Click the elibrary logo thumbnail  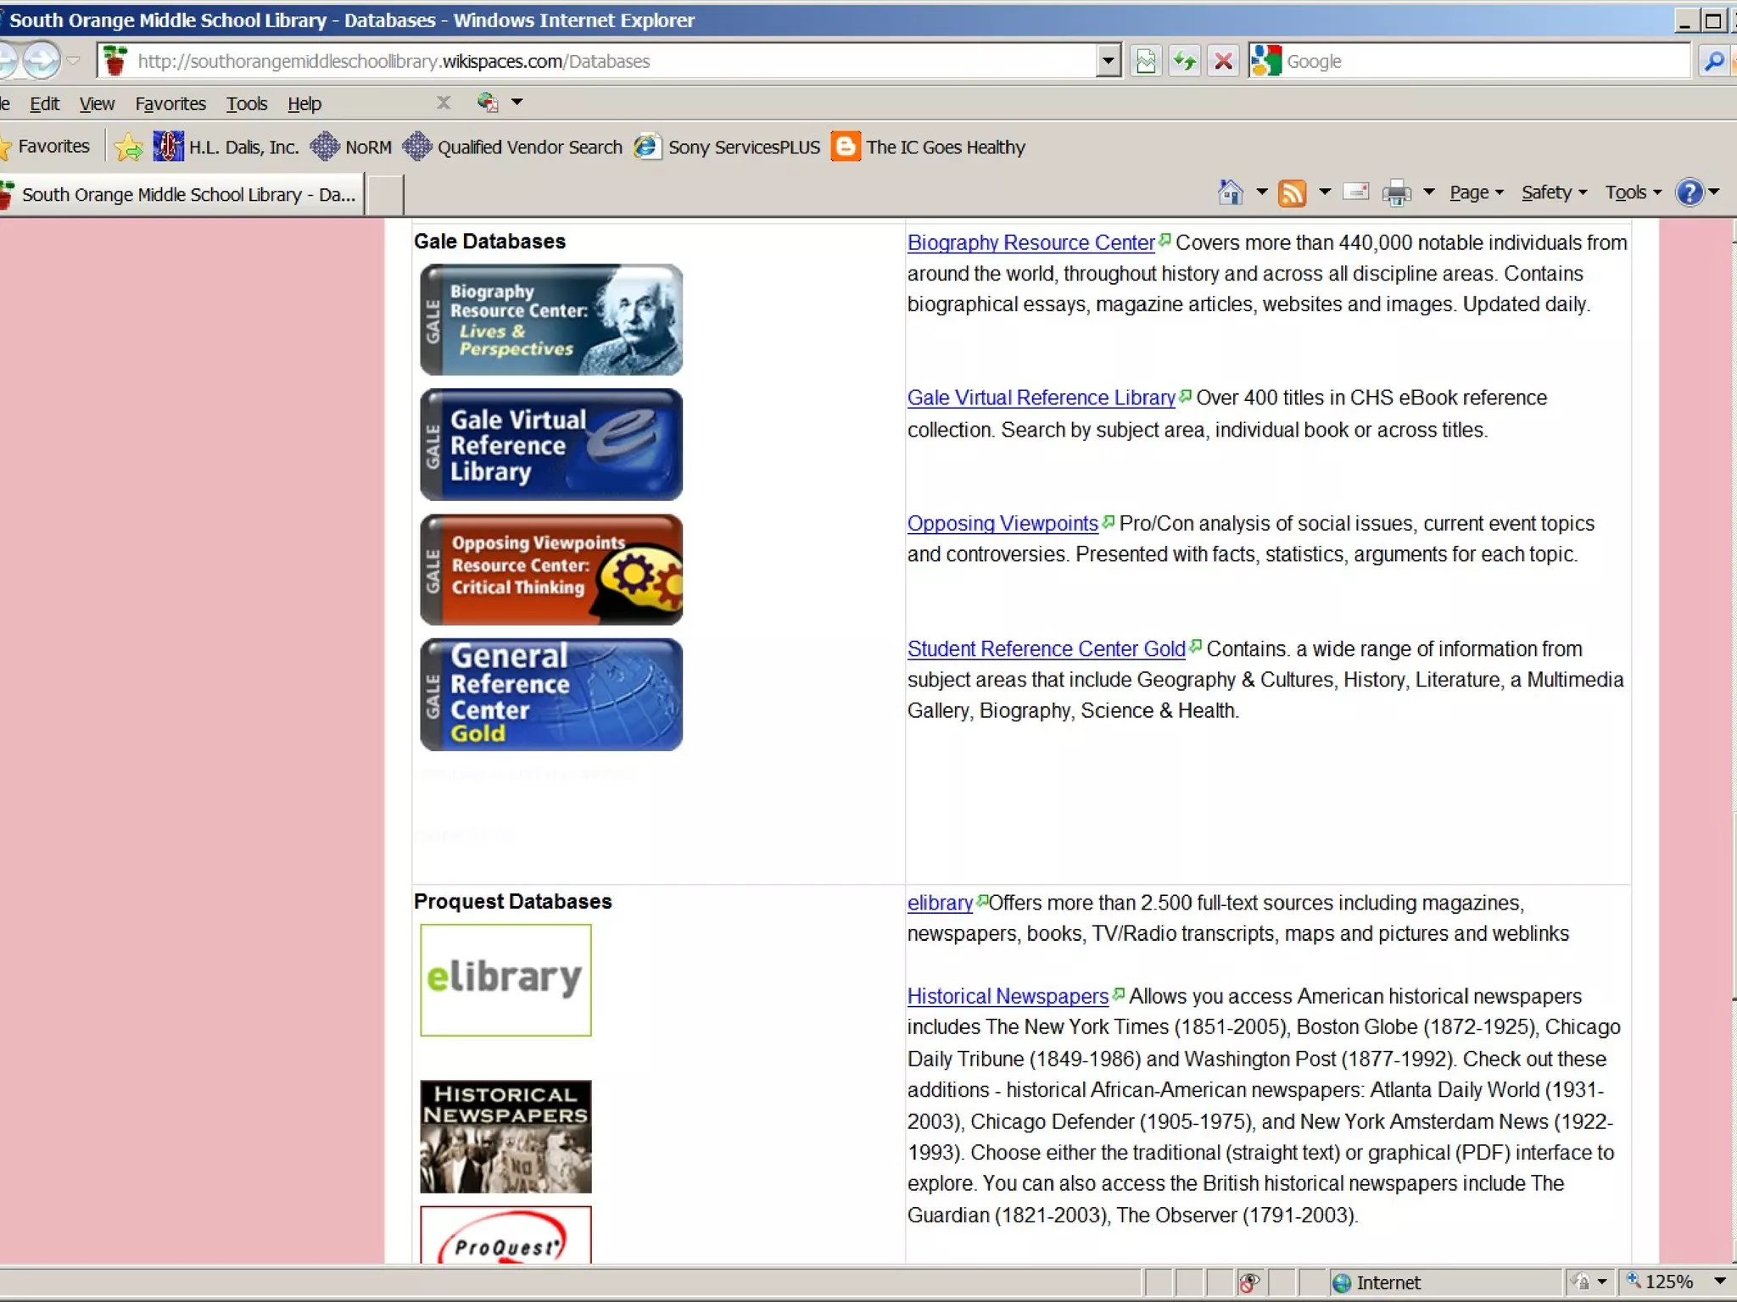[x=505, y=979]
